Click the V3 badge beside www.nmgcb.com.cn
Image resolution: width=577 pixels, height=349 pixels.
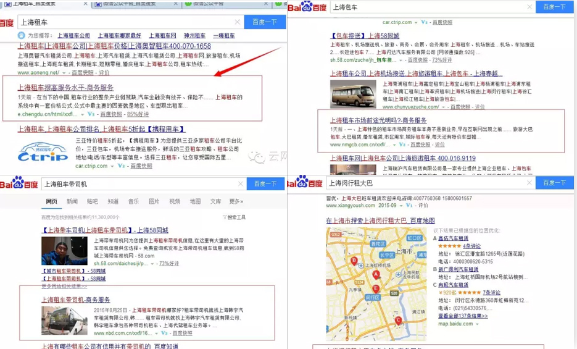point(402,145)
